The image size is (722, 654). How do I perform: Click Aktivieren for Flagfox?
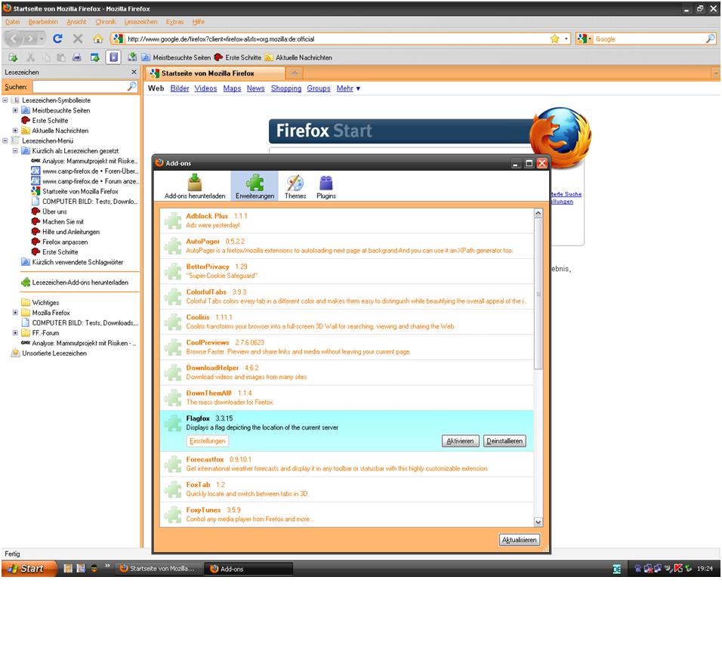click(x=460, y=441)
